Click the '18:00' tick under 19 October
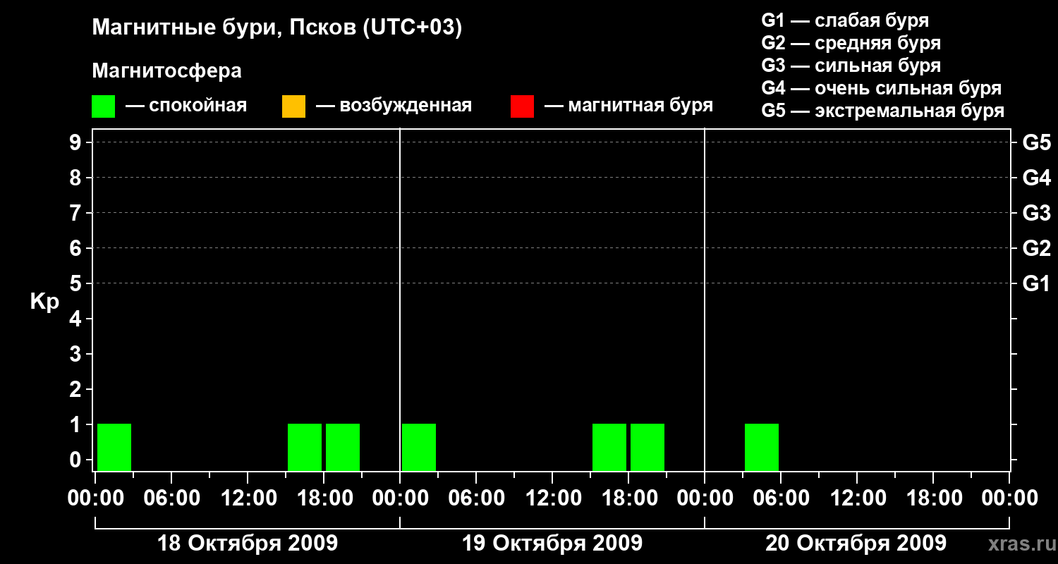This screenshot has width=1058, height=564. click(628, 498)
